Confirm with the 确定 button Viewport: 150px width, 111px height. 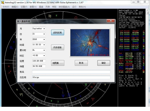104,63
